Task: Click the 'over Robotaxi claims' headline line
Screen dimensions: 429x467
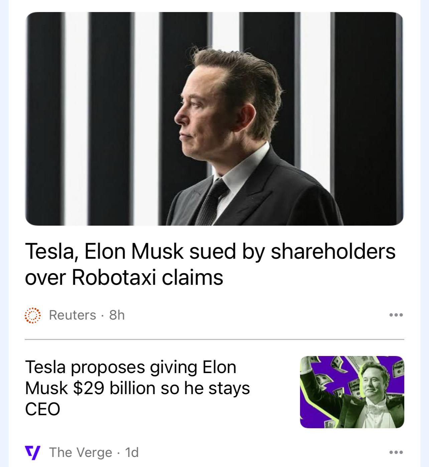Action: point(124,277)
